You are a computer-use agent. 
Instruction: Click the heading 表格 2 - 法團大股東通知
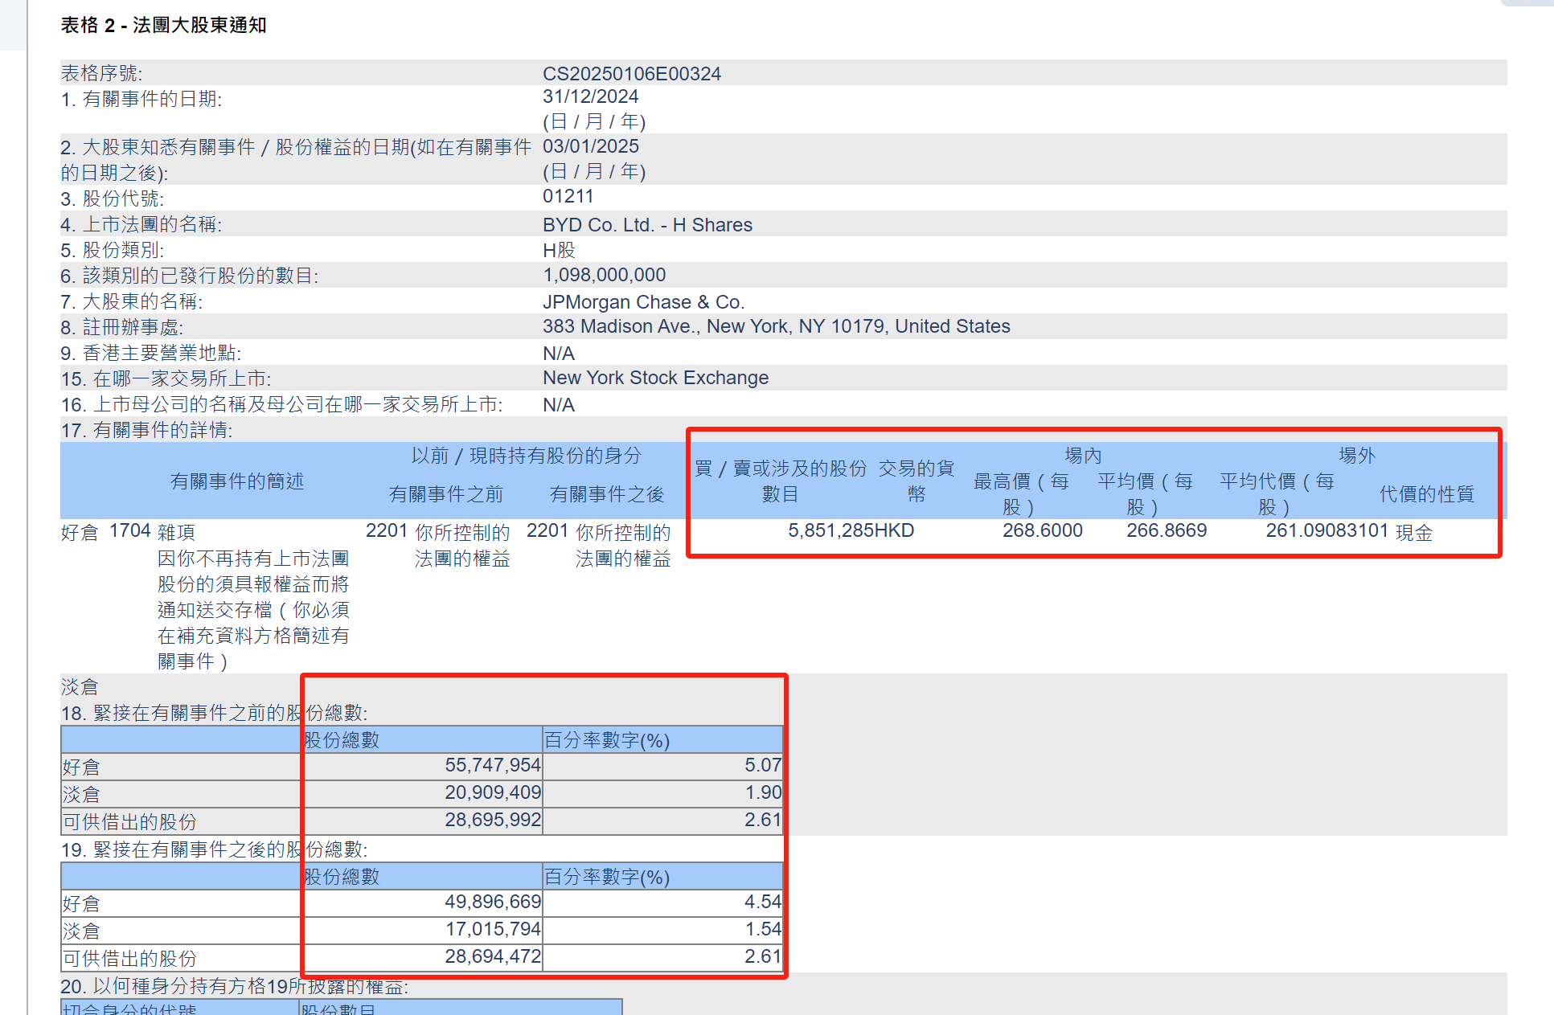click(x=164, y=26)
